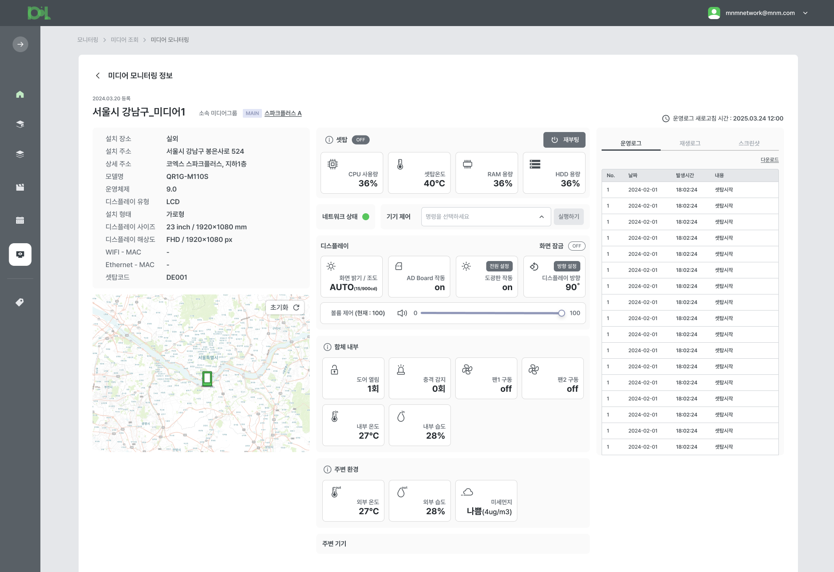834x572 pixels.
Task: Click the 다운로드 download link
Action: tap(769, 160)
